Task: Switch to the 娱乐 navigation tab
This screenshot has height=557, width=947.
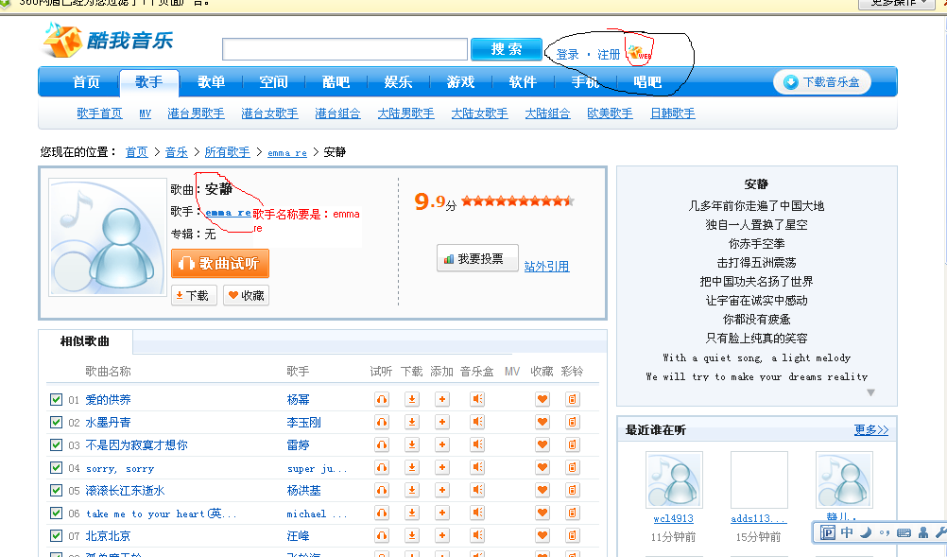Action: click(x=398, y=82)
